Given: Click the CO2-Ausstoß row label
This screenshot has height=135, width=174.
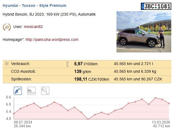Looking at the screenshot, I should (x=24, y=72).
